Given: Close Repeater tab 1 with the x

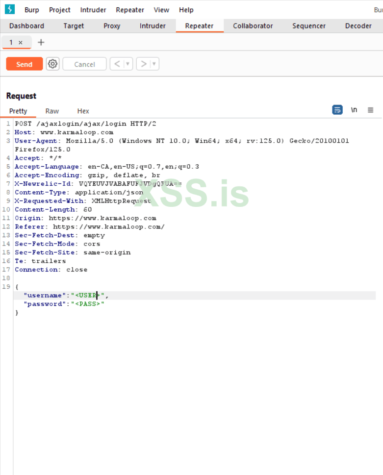Looking at the screenshot, I should (x=20, y=43).
